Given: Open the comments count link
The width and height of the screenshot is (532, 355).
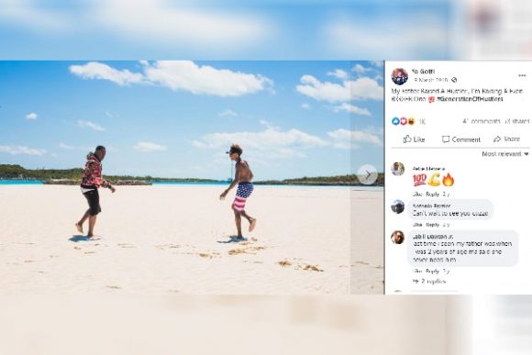Looking at the screenshot, I should pos(482,121).
